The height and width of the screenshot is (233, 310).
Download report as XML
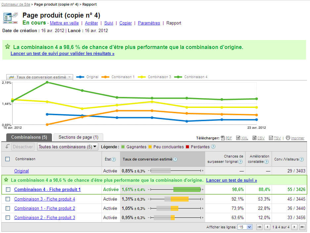coord(238,138)
